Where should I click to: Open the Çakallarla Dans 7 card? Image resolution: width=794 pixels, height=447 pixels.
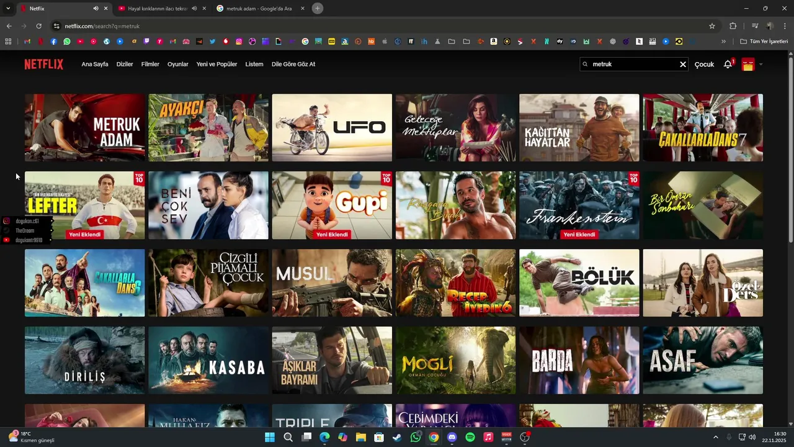[703, 128]
